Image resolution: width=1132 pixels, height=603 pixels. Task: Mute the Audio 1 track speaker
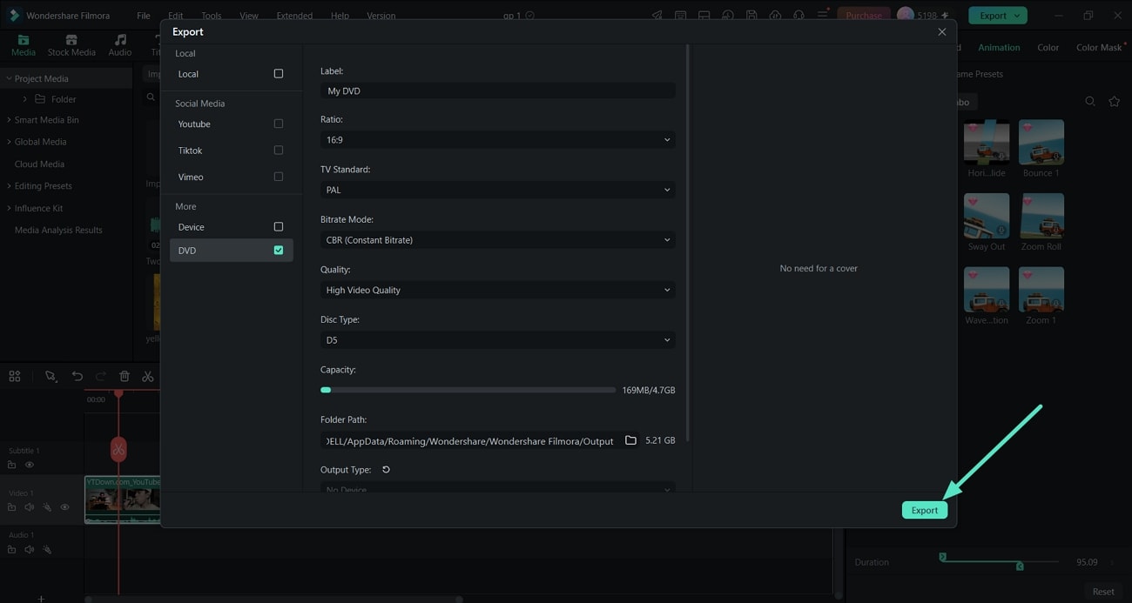pyautogui.click(x=30, y=550)
